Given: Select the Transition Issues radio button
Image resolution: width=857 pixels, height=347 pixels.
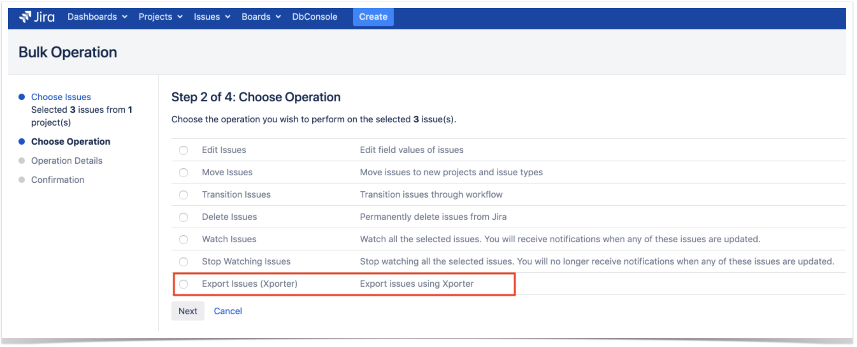Looking at the screenshot, I should point(183,195).
